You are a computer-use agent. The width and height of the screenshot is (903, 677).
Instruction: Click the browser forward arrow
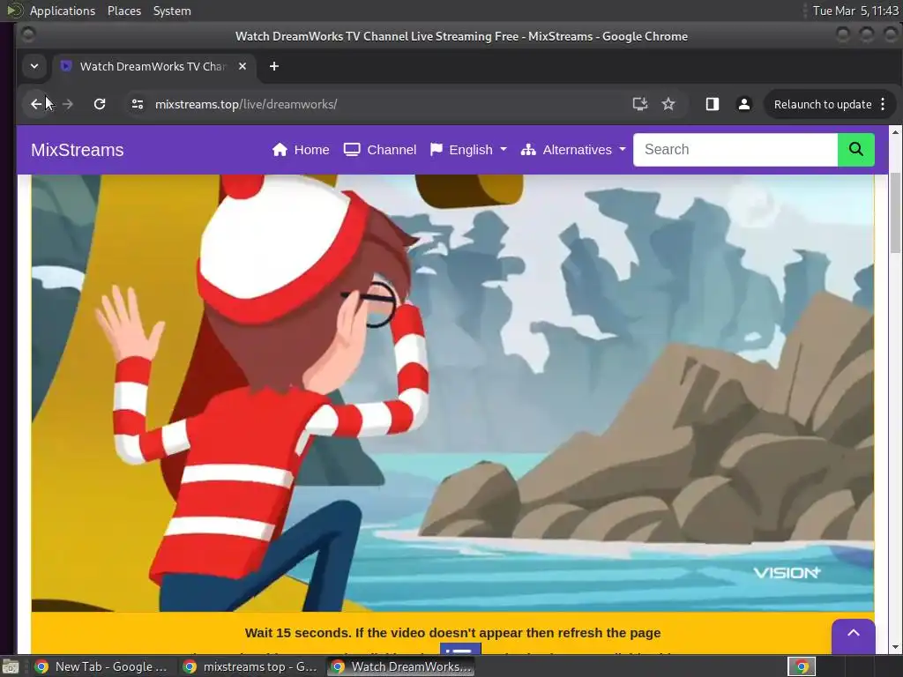click(x=67, y=104)
